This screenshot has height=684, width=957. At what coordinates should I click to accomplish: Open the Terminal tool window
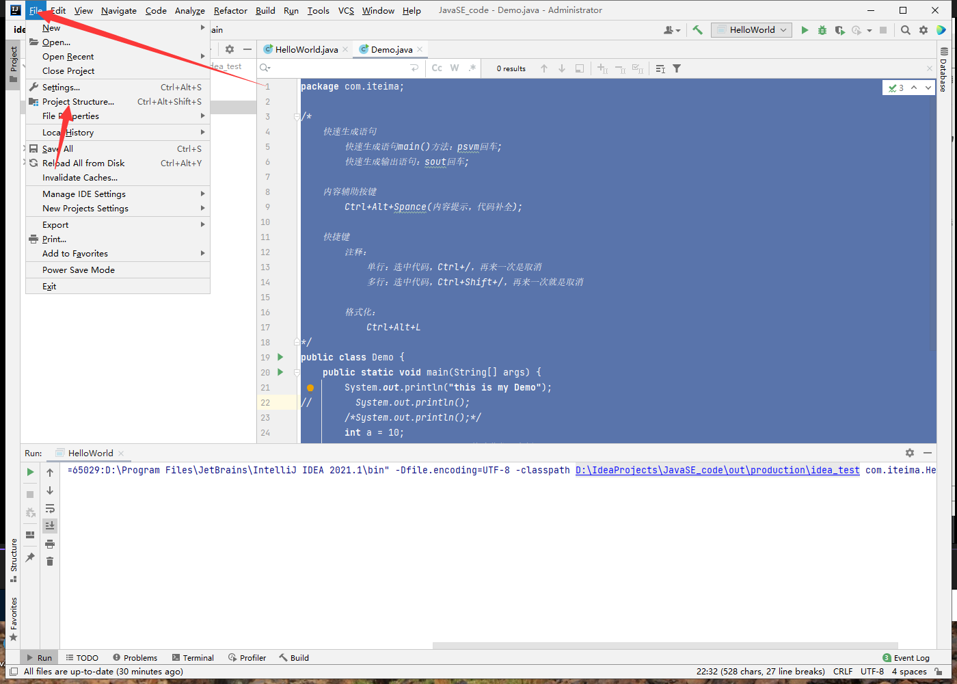pyautogui.click(x=193, y=657)
